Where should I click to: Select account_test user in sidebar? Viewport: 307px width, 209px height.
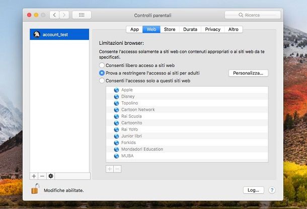(59, 34)
